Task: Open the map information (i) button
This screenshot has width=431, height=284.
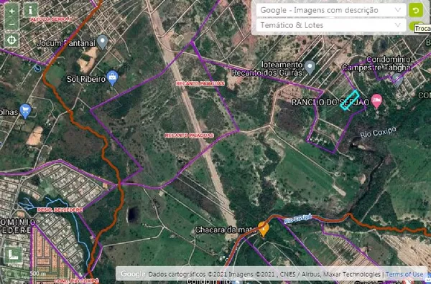Action: [x=30, y=11]
